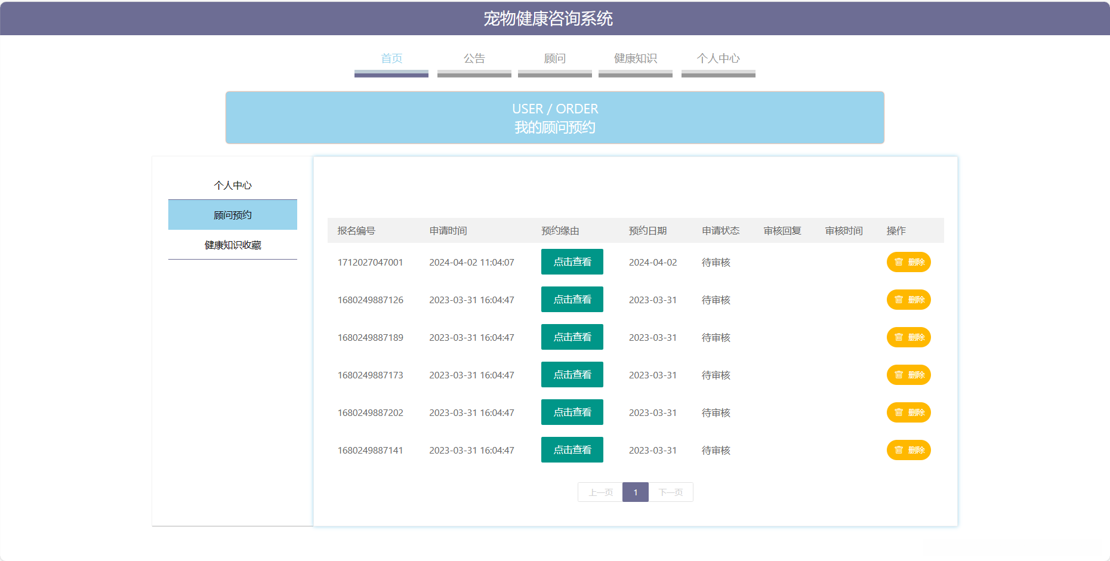
Task: Click 点击查看 for appointment 1712027047001
Action: (572, 262)
